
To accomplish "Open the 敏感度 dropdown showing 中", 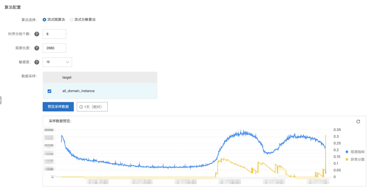I will [57, 62].
